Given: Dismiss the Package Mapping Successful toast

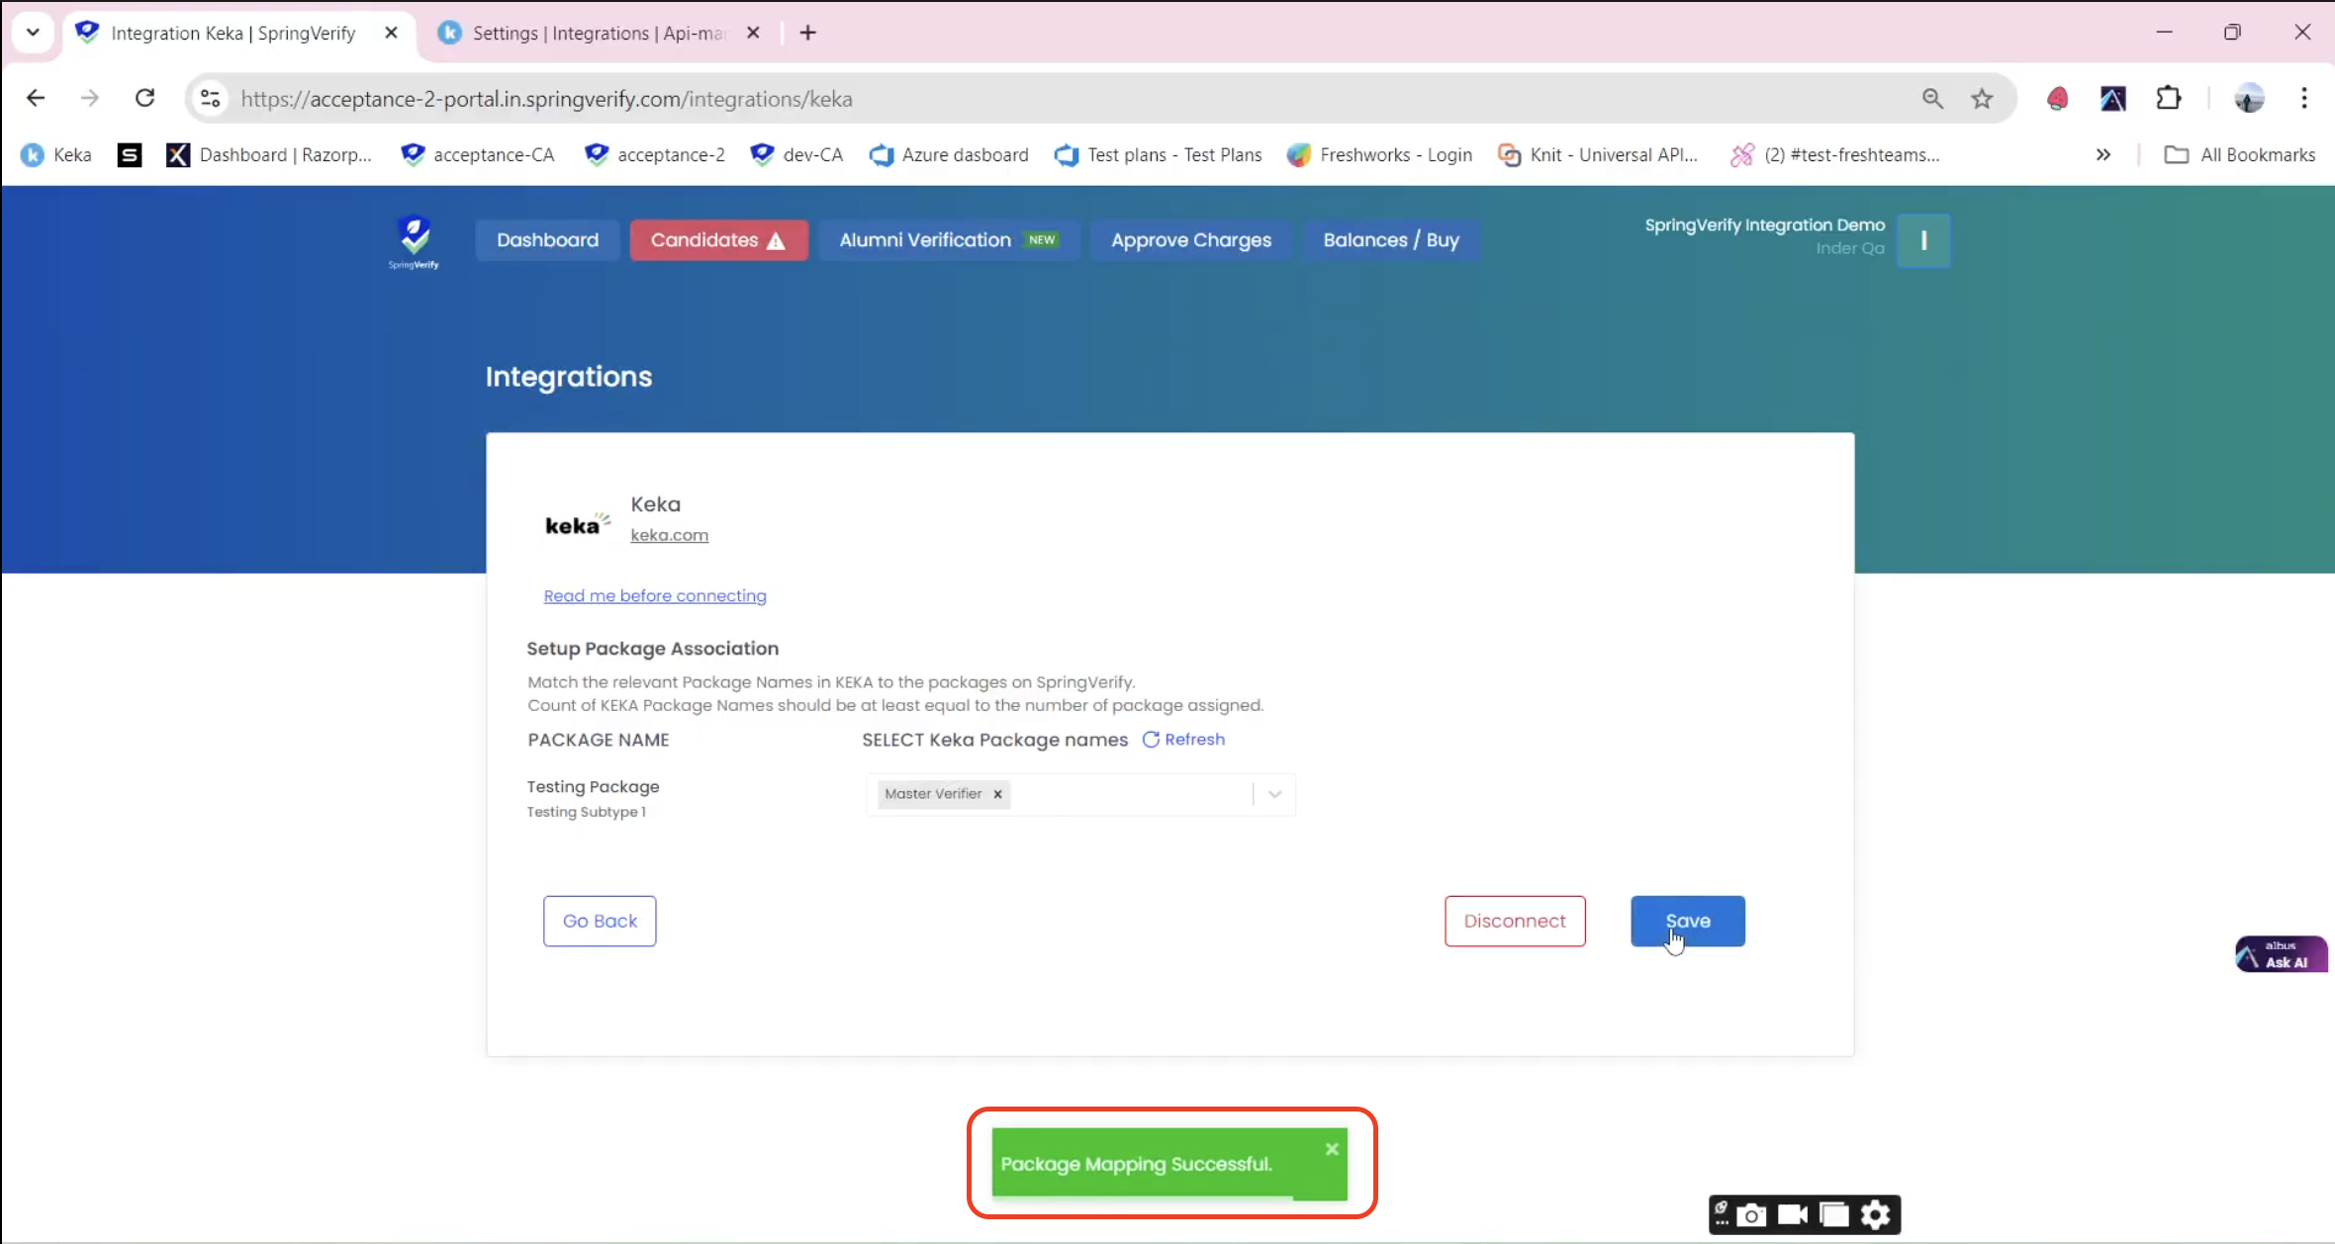Looking at the screenshot, I should point(1332,1149).
